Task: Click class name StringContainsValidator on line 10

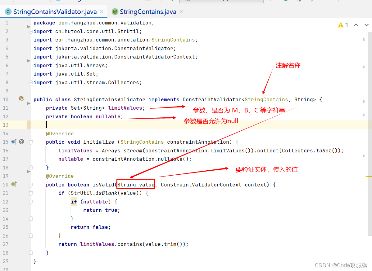Action: (x=109, y=99)
